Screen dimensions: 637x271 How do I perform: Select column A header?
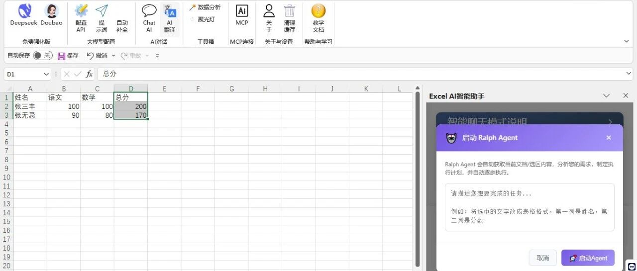tap(30, 89)
